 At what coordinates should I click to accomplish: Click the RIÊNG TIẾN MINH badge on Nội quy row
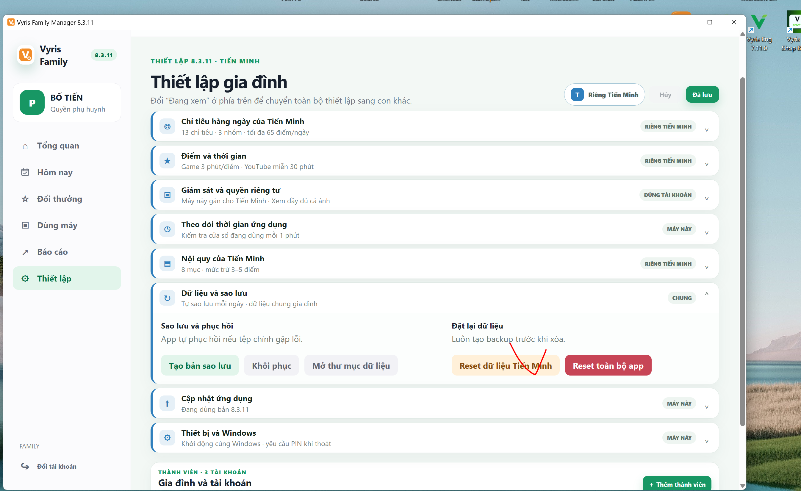click(x=668, y=264)
